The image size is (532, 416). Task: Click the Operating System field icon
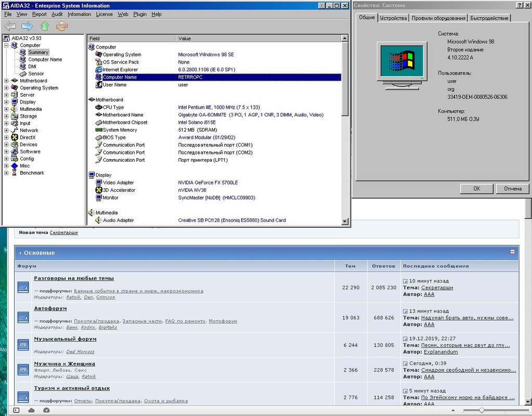click(x=99, y=55)
